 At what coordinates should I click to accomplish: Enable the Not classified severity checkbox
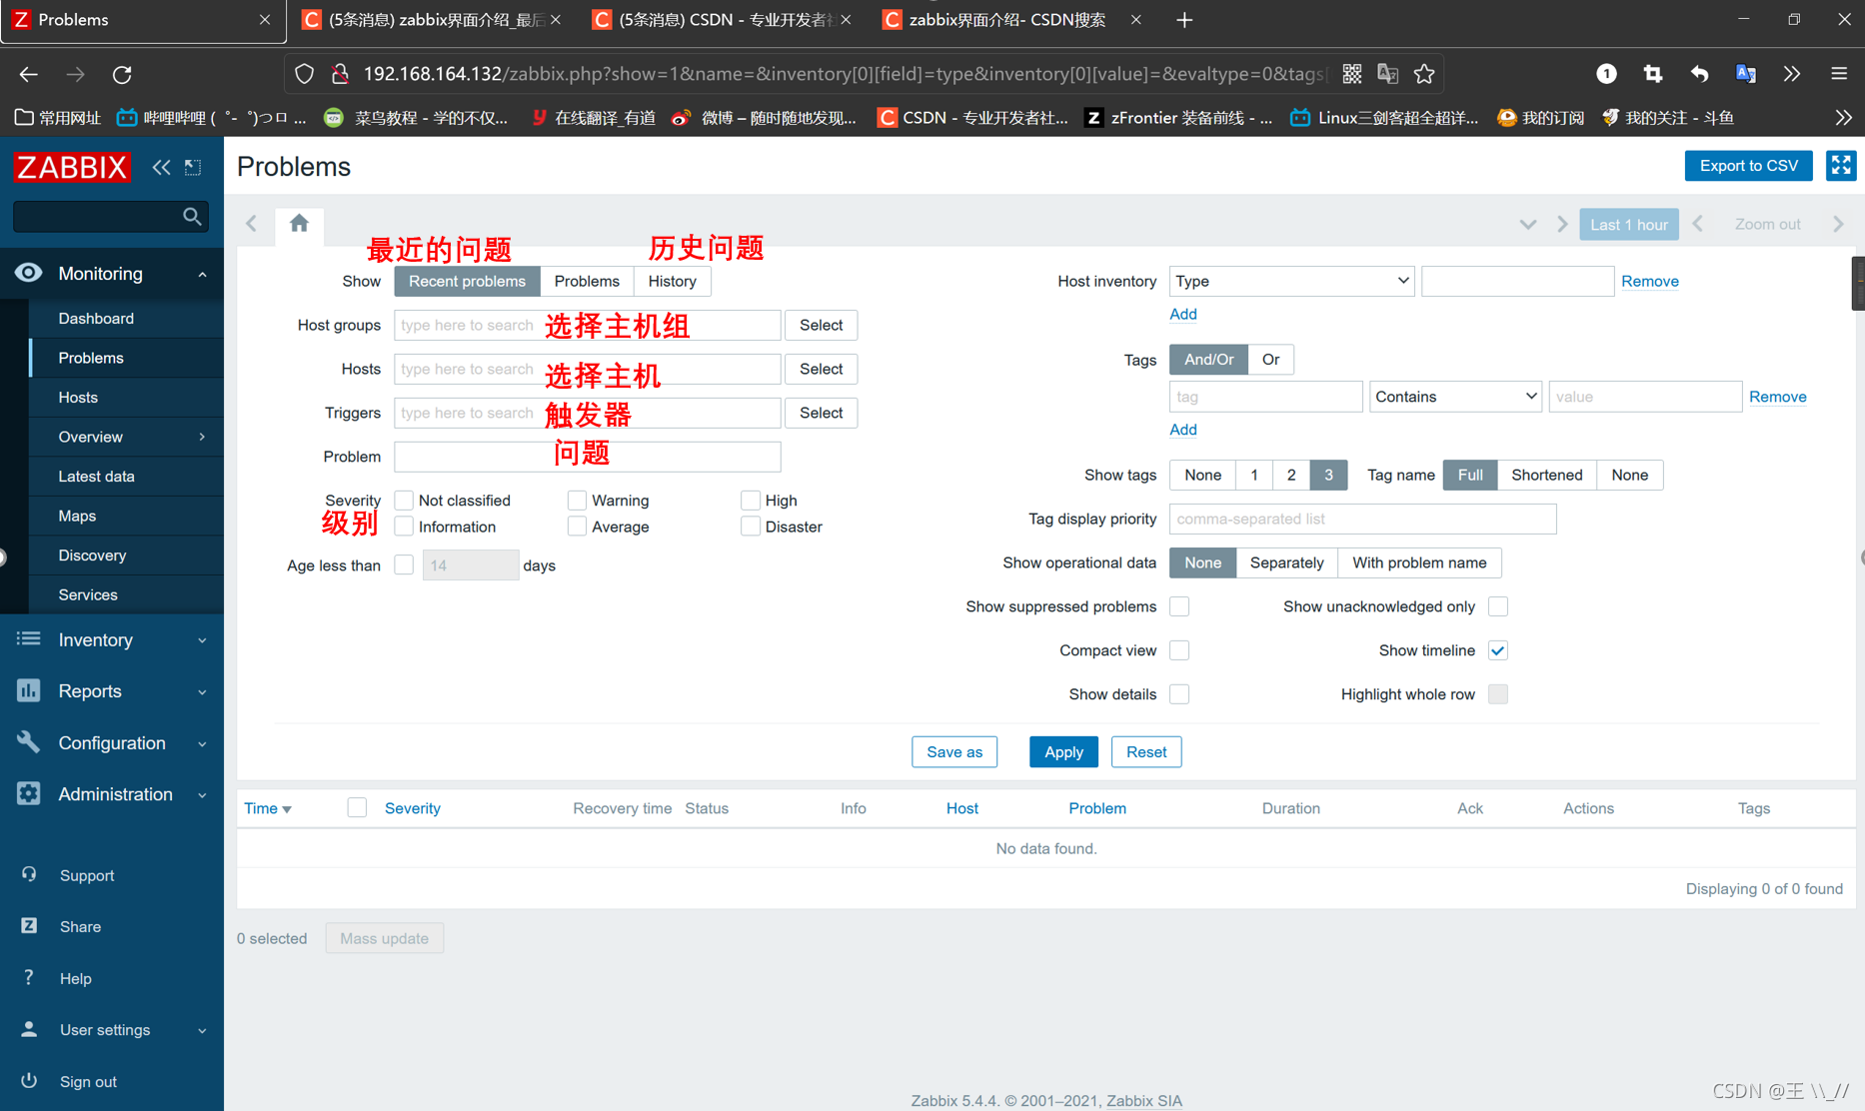(404, 500)
